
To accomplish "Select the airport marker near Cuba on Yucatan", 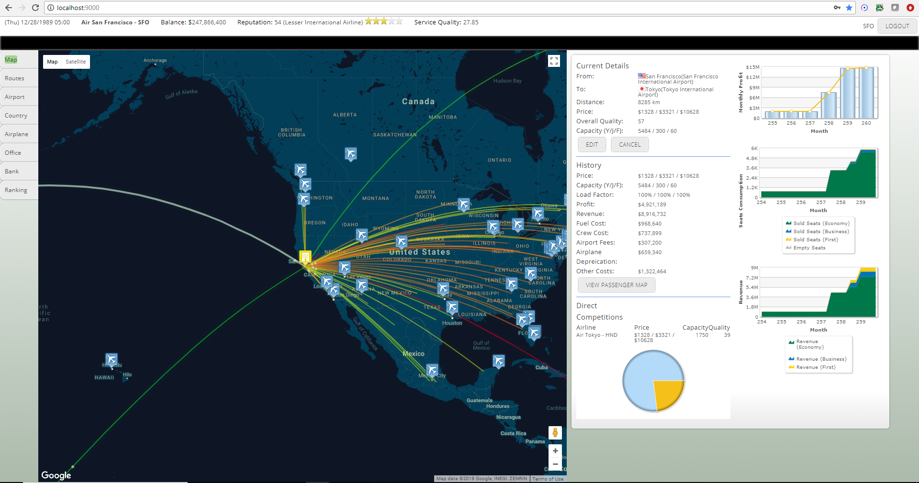I will [x=499, y=361].
